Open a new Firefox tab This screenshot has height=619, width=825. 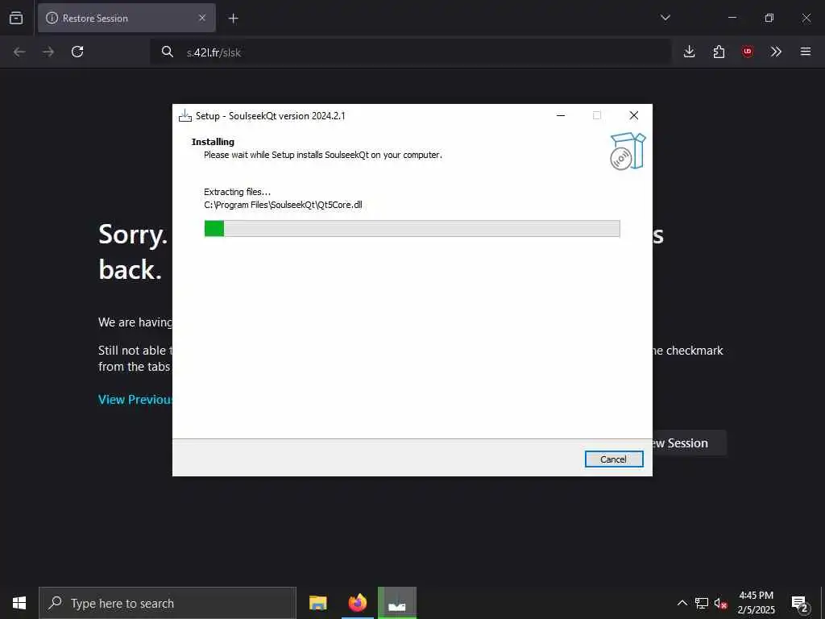pos(233,19)
